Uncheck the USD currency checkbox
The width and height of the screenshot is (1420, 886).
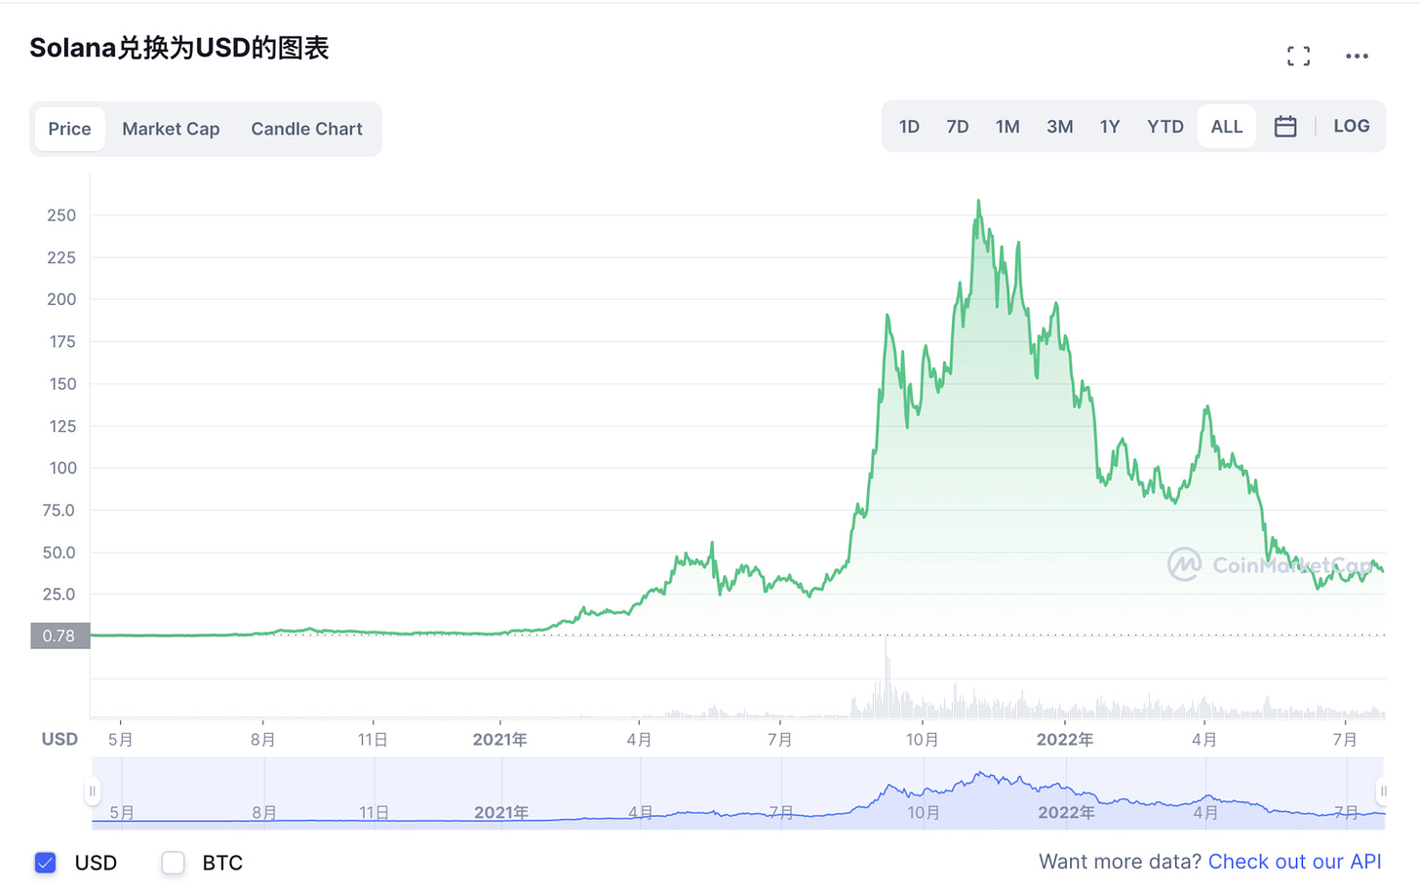click(45, 863)
